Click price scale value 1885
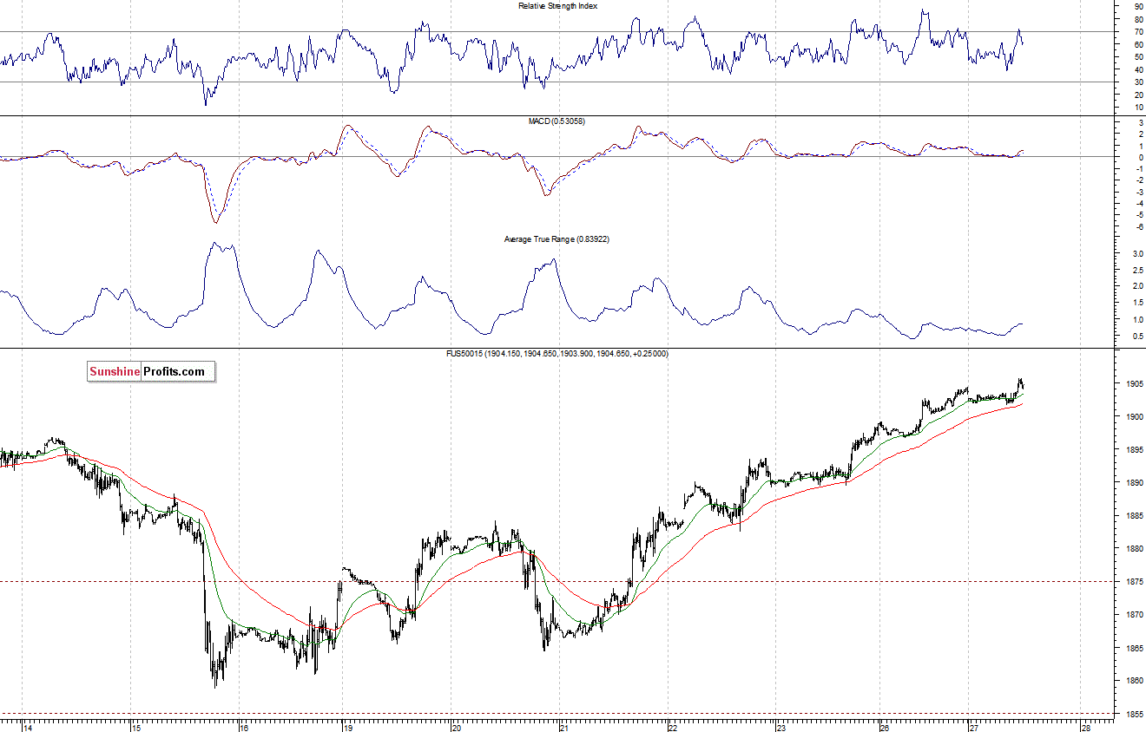This screenshot has width=1146, height=732. (x=1134, y=515)
